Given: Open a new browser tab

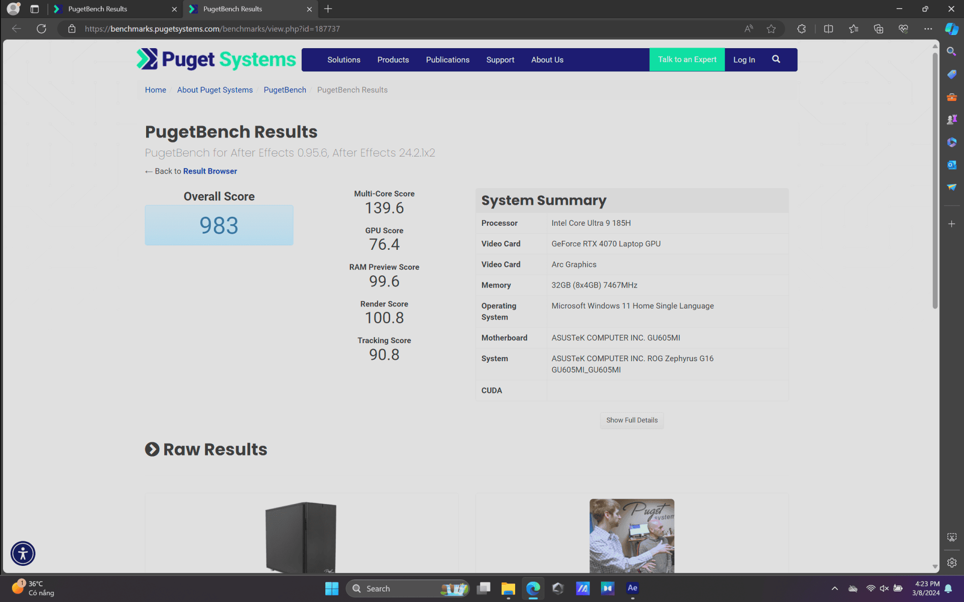Looking at the screenshot, I should [x=328, y=9].
